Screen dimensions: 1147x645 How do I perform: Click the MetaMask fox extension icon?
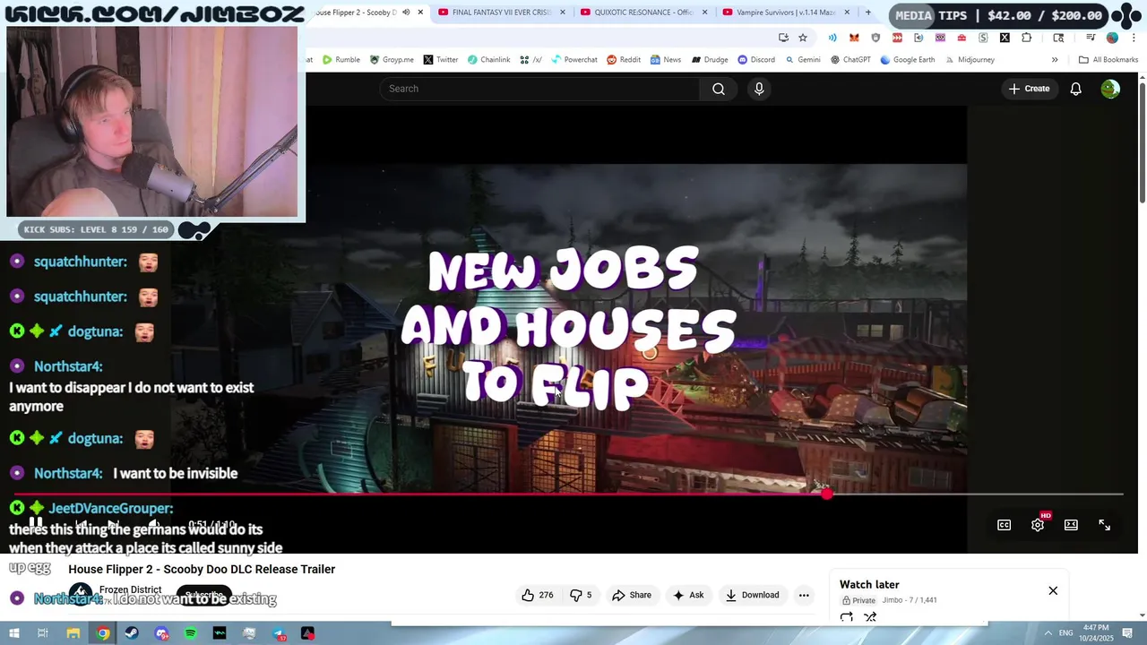pos(854,38)
